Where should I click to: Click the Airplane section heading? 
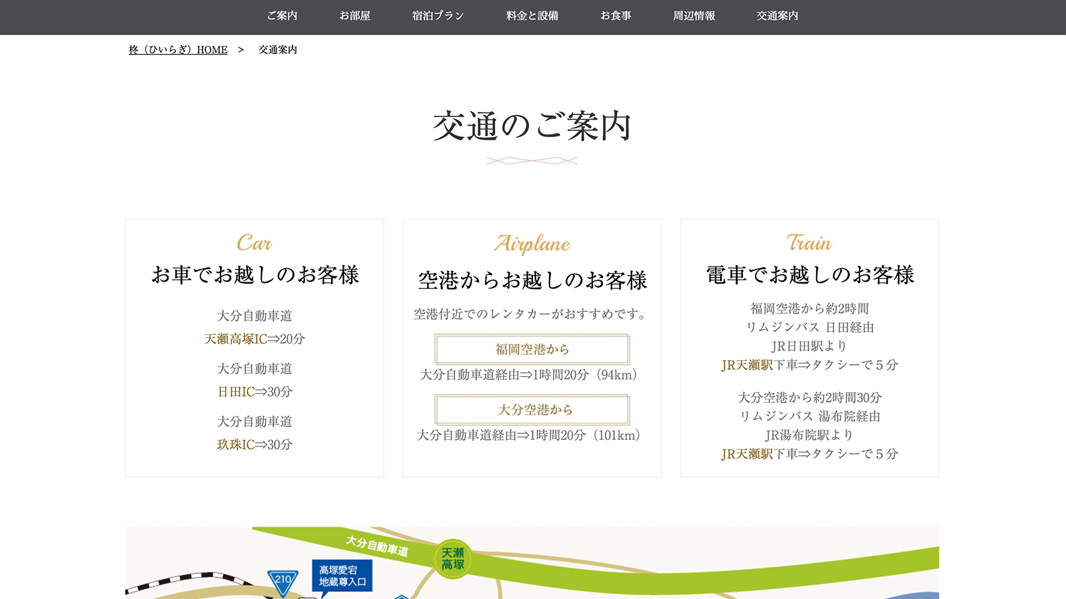click(x=532, y=243)
